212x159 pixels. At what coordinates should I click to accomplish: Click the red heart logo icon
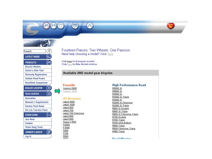170,26
